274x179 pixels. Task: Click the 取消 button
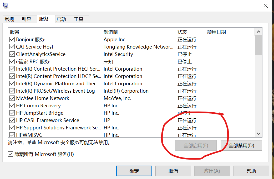[173, 171]
